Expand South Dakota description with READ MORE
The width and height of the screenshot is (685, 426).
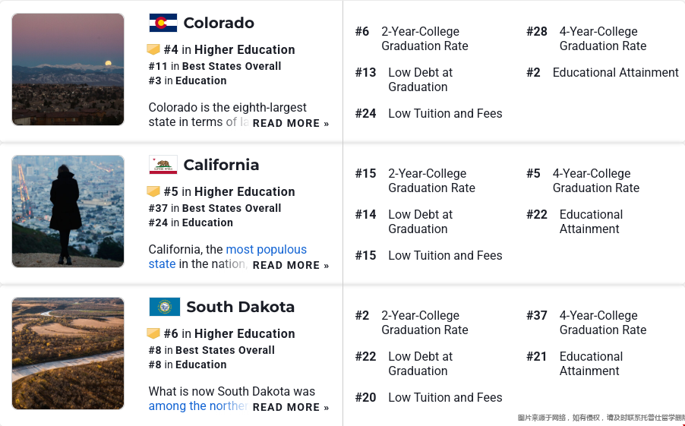(x=291, y=407)
